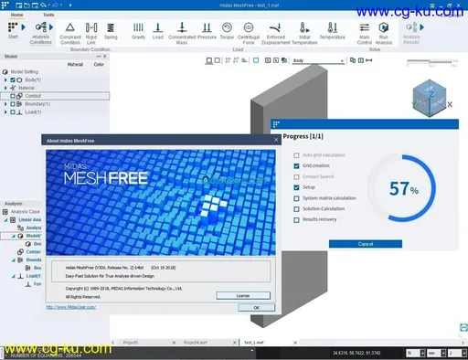Screen dimensions: 468x360
Task: Select the Constraint Condition tool
Action: (70, 33)
